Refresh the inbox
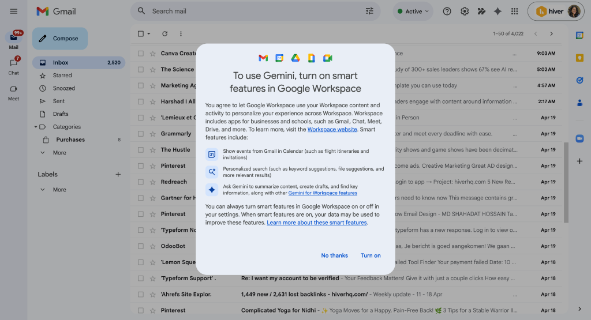 (x=164, y=33)
